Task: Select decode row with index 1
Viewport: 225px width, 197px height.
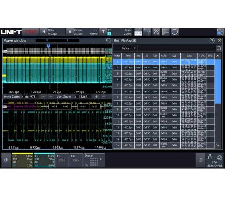Action: coord(164,61)
